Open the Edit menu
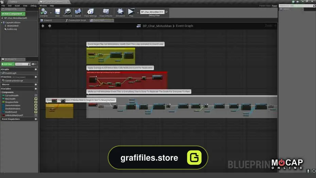316x178 pixels. coord(10,6)
